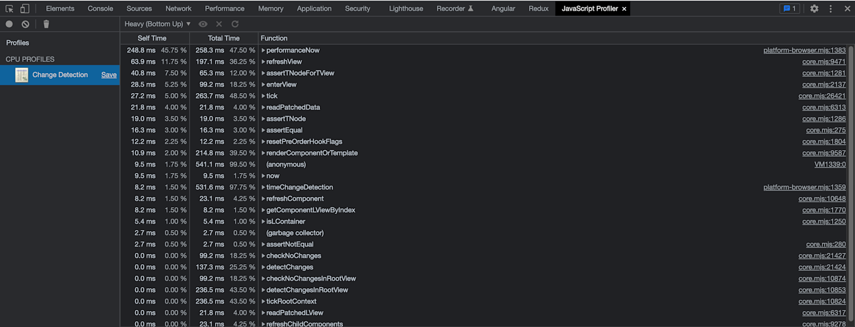Open console issues badge showing 1
855x327 pixels.
coord(790,9)
